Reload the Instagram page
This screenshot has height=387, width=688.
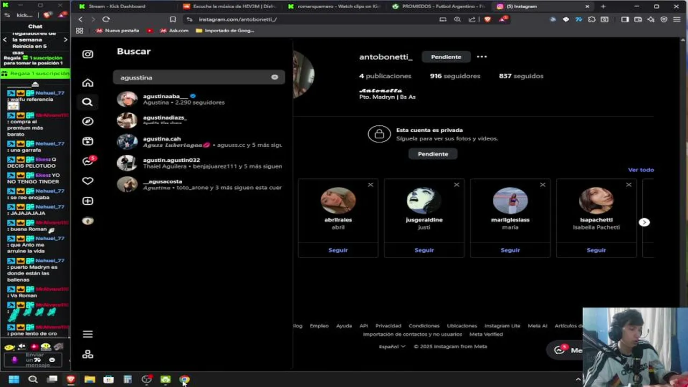(x=106, y=19)
